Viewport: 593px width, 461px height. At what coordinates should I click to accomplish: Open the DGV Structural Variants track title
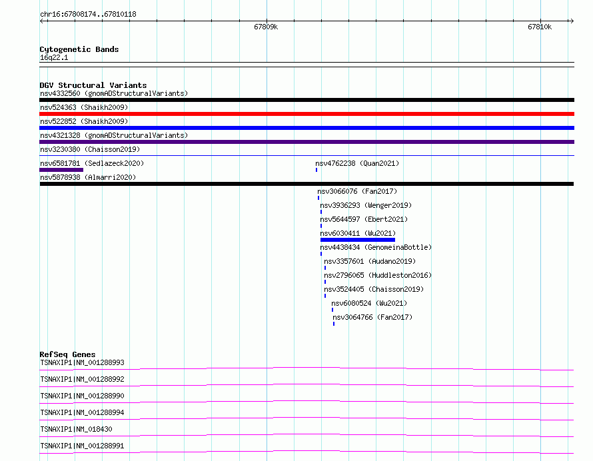(x=93, y=85)
